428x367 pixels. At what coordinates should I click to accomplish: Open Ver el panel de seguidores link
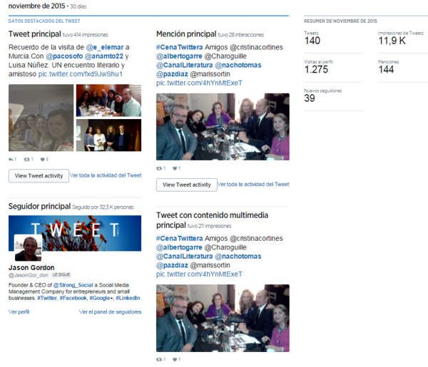coord(111,311)
